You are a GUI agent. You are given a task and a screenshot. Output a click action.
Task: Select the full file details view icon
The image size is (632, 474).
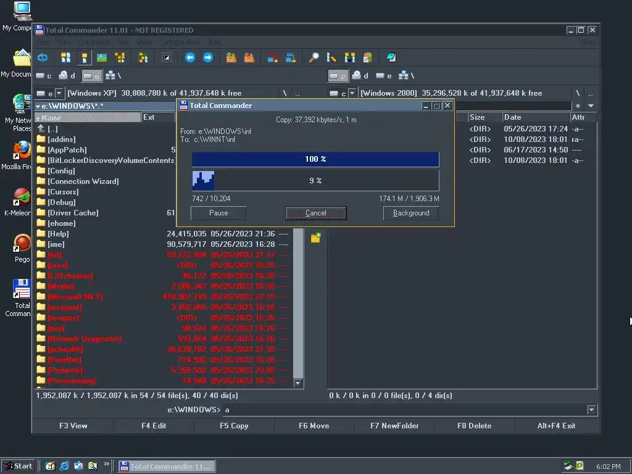(84, 57)
